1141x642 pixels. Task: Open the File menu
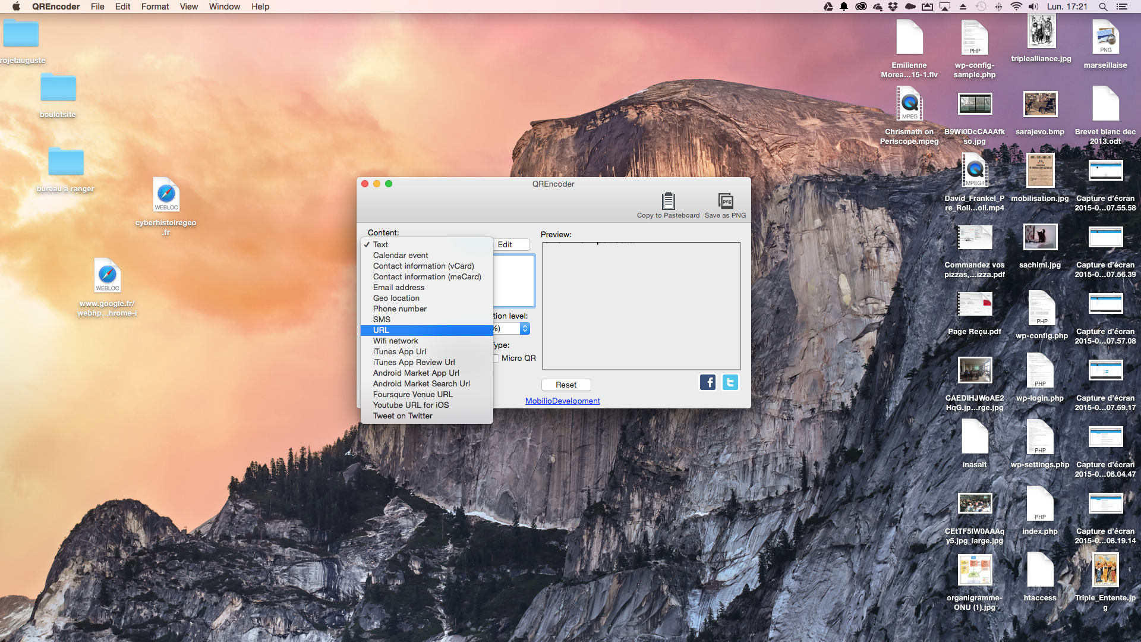[x=97, y=7]
